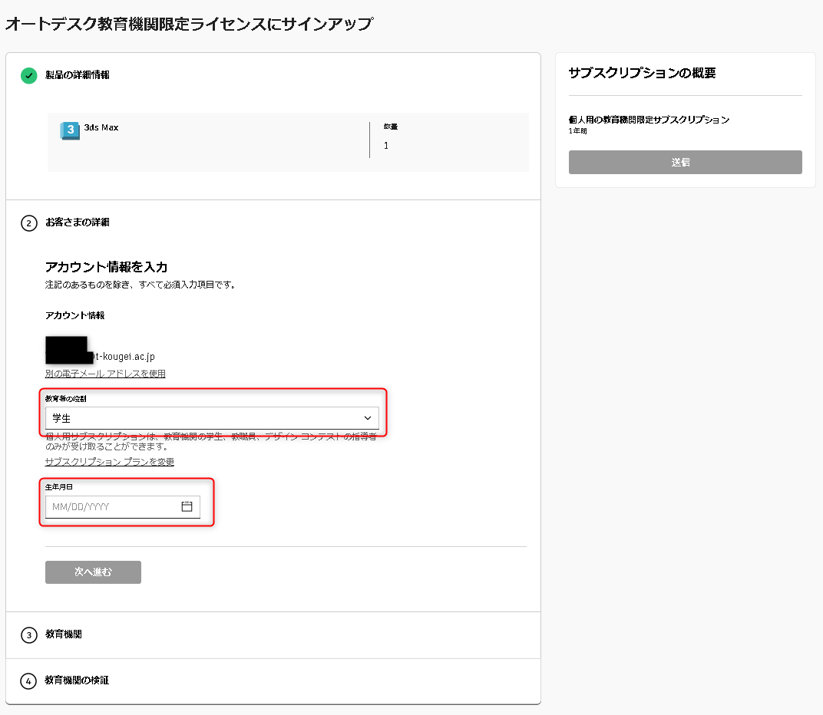Click the 送信 submit button
The image size is (823, 715).
[685, 162]
